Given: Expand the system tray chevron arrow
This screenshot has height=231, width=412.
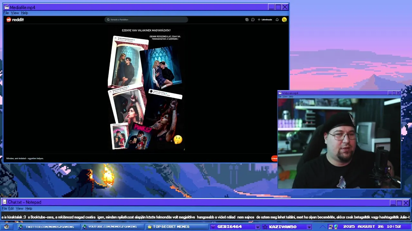Looking at the screenshot, I should [322, 227].
